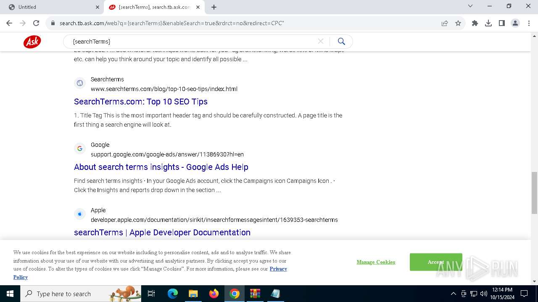The image size is (538, 302).
Task: Open the Extensions puzzle icon
Action: [475, 23]
